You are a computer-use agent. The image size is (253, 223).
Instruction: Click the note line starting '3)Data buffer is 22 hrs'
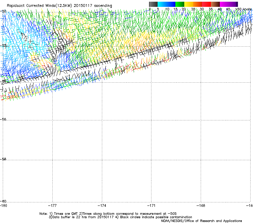pos(120,217)
